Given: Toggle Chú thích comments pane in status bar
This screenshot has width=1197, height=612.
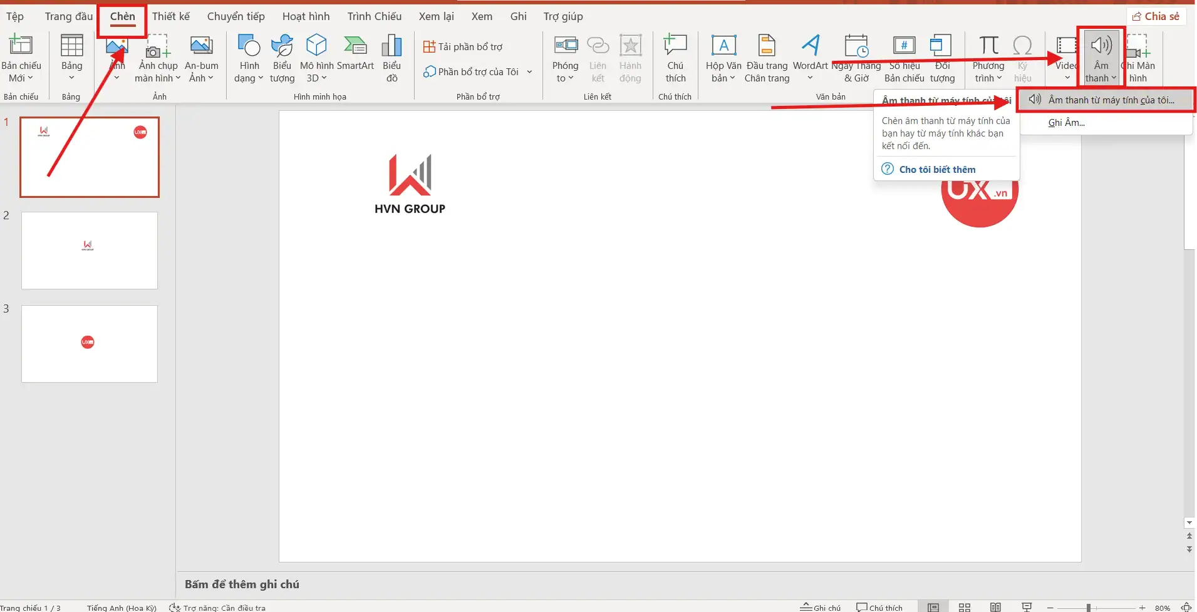Looking at the screenshot, I should point(879,607).
